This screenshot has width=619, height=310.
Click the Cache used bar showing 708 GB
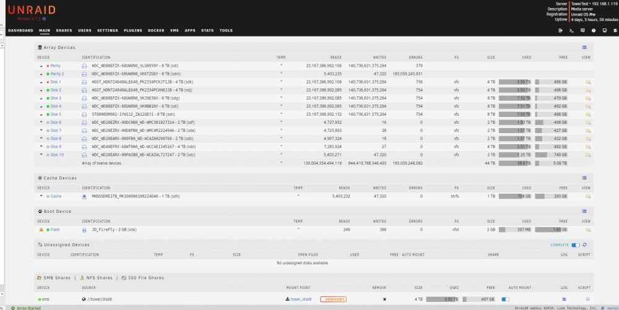[x=515, y=196]
